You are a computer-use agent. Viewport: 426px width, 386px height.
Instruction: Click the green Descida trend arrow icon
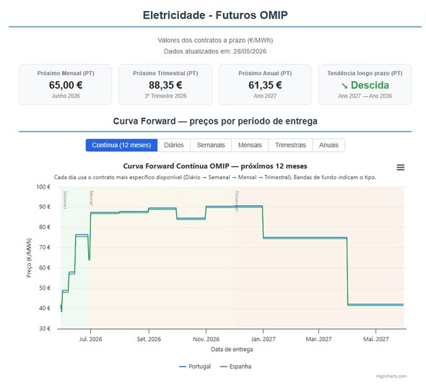(x=344, y=86)
